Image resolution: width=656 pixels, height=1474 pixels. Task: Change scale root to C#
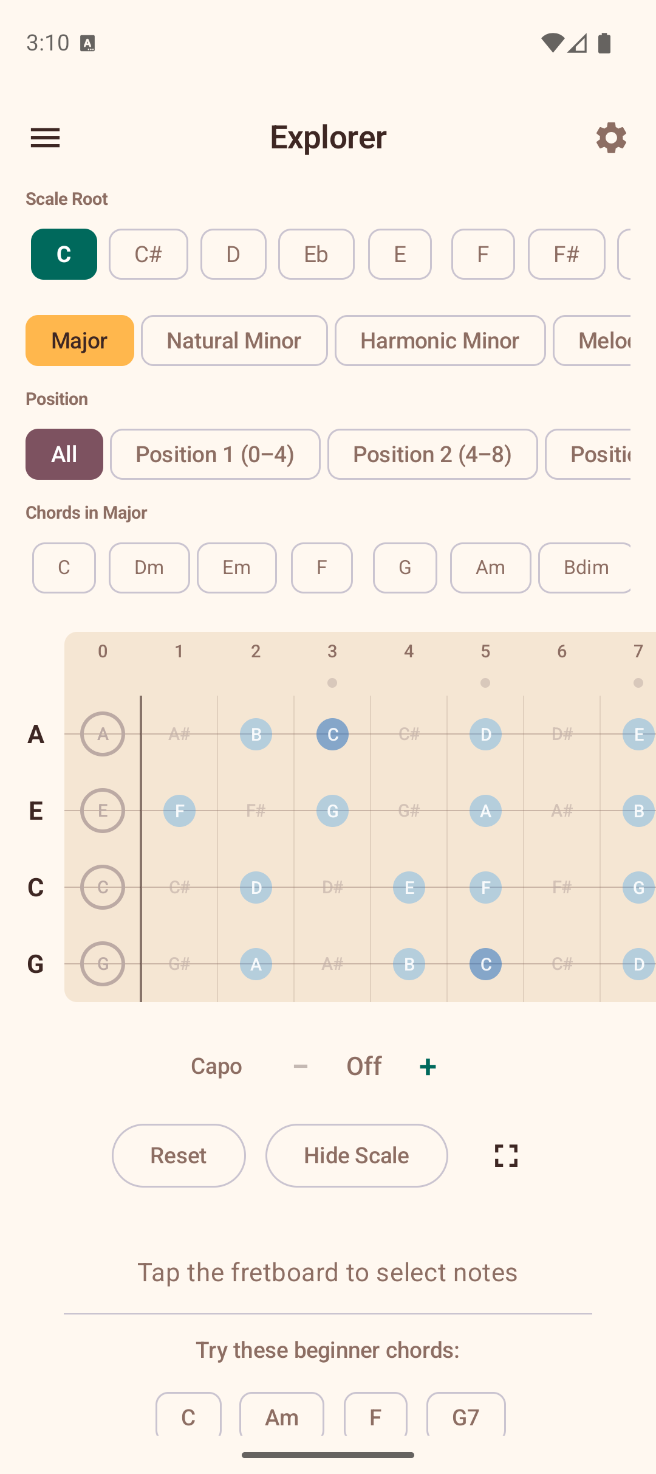pyautogui.click(x=148, y=254)
